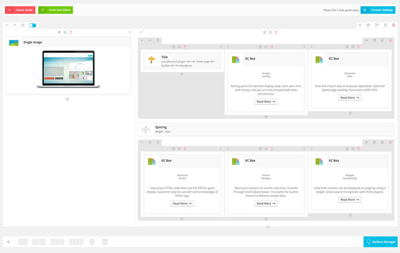400x253 pixels.
Task: Click the row move handle in top-right toolbar
Action: [360, 25]
